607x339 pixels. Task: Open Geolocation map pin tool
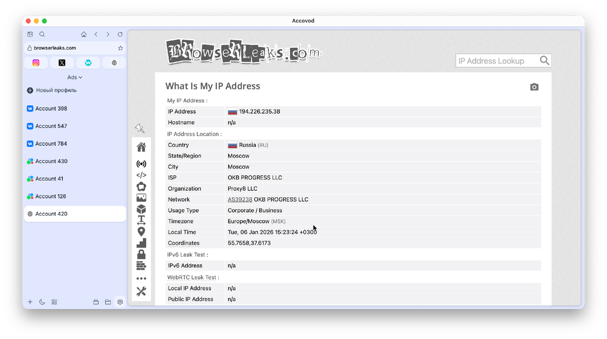(141, 232)
